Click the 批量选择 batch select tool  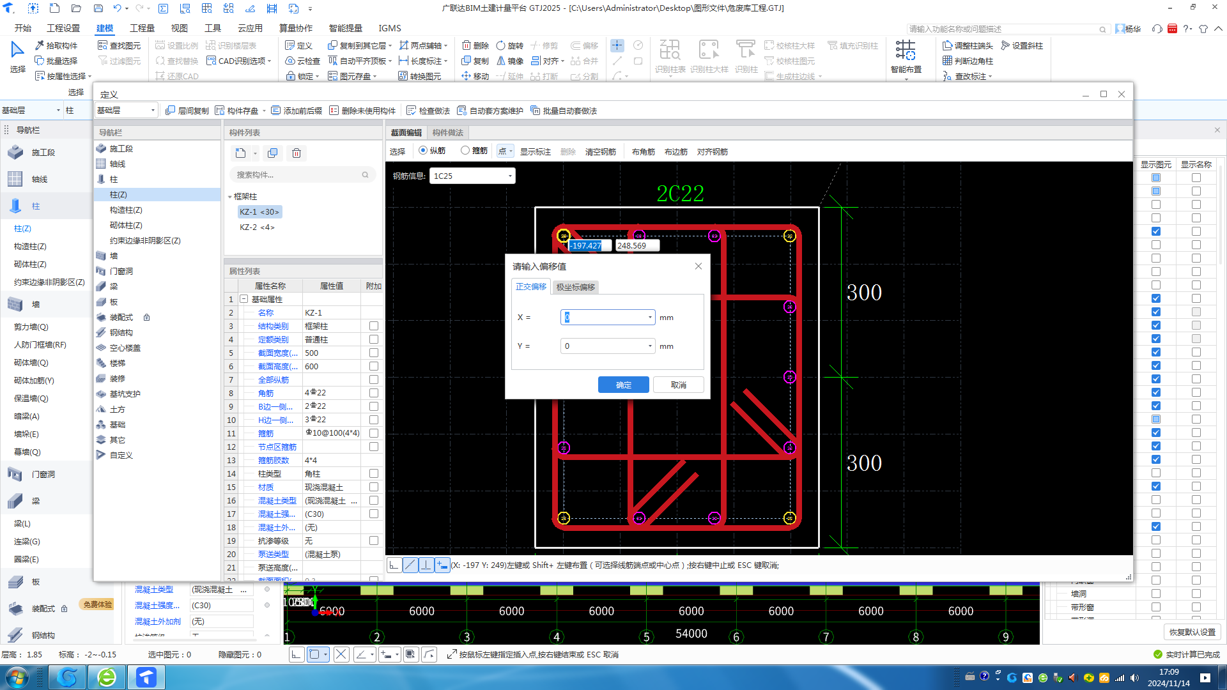coord(56,61)
